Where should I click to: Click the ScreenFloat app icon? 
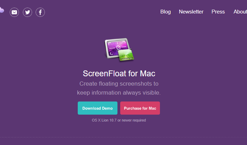(119, 49)
